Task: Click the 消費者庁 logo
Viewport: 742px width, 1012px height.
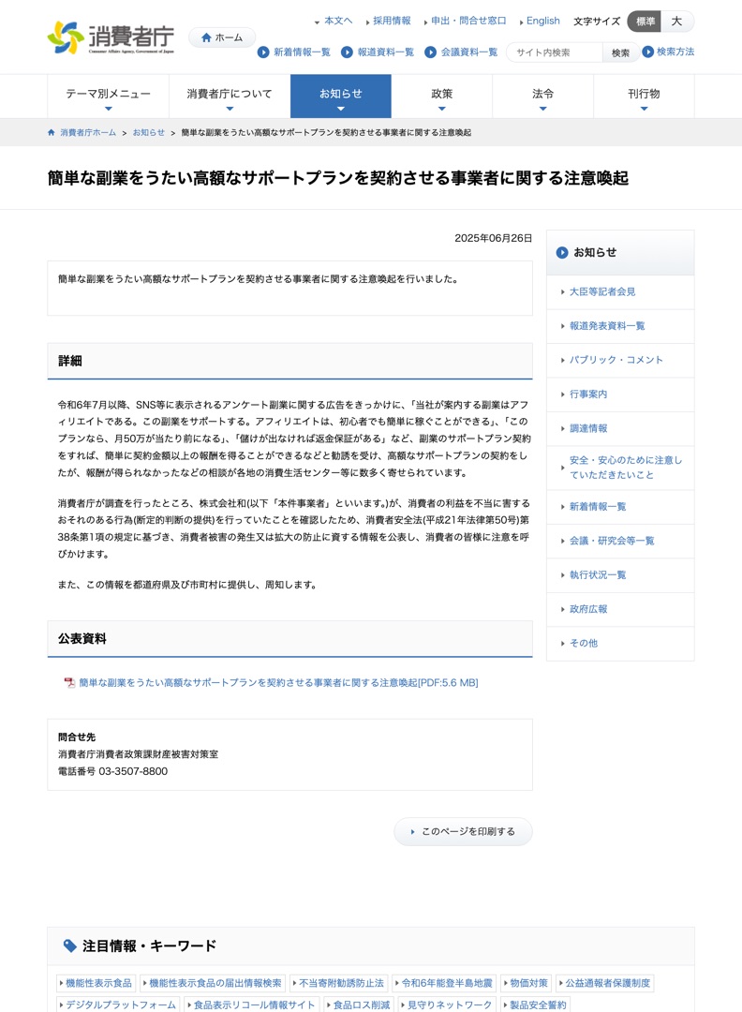Action: 111,37
